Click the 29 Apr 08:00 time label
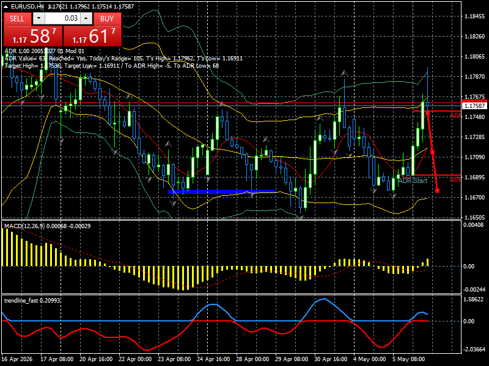 point(292,359)
